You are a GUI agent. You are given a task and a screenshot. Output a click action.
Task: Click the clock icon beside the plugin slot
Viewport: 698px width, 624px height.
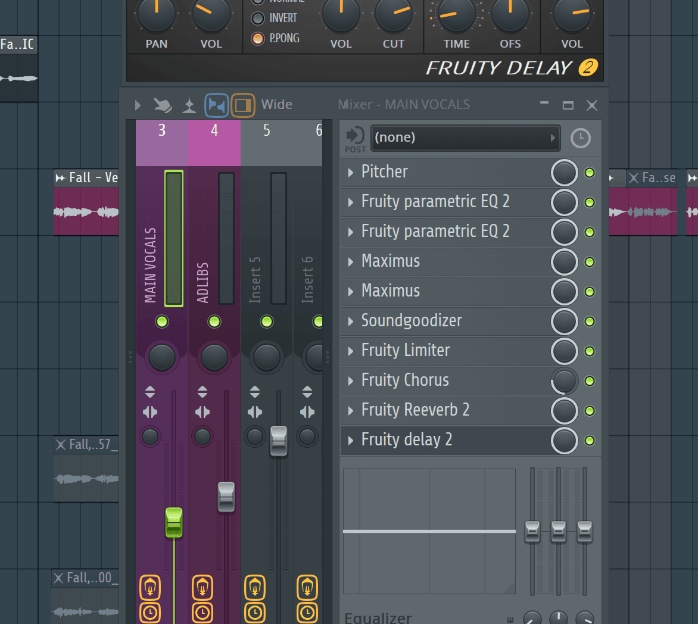[581, 138]
